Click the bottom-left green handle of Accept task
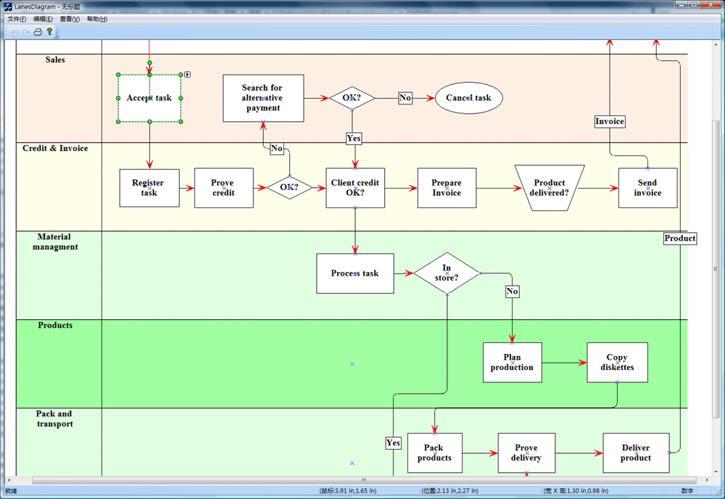 tap(118, 122)
